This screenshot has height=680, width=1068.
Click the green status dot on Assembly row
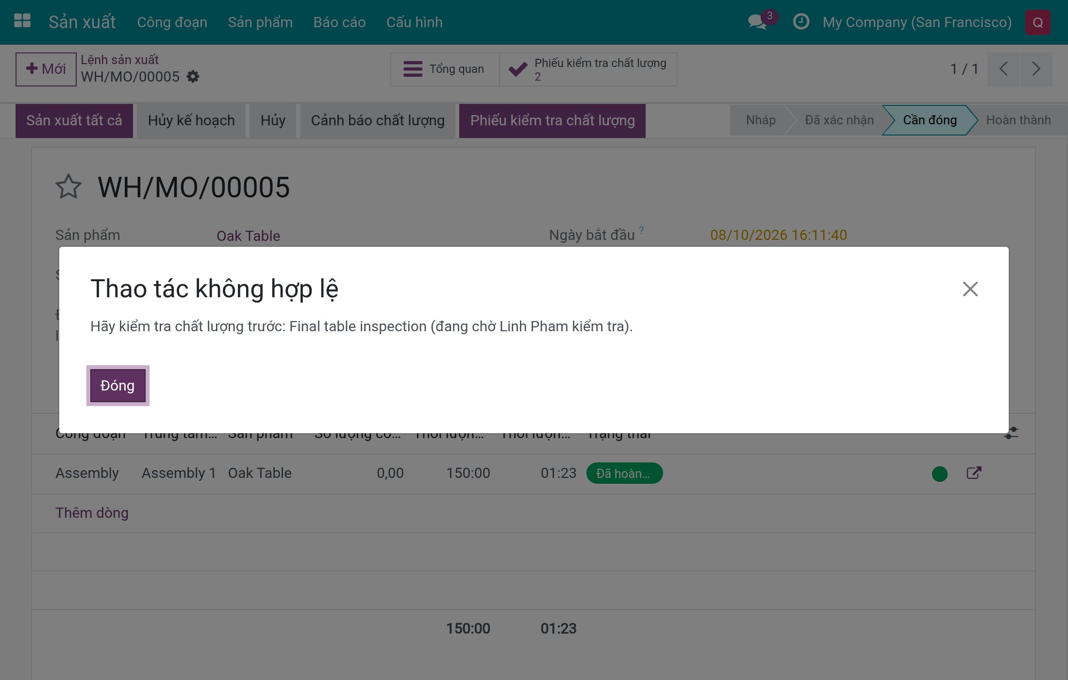940,474
